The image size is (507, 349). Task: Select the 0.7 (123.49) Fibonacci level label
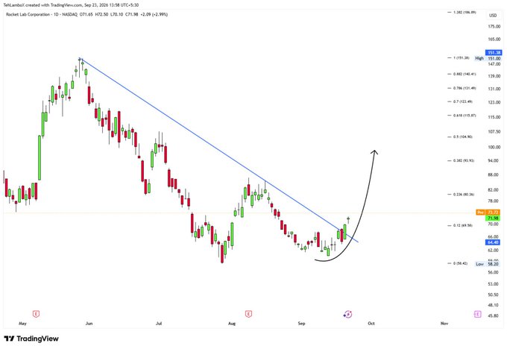click(463, 101)
